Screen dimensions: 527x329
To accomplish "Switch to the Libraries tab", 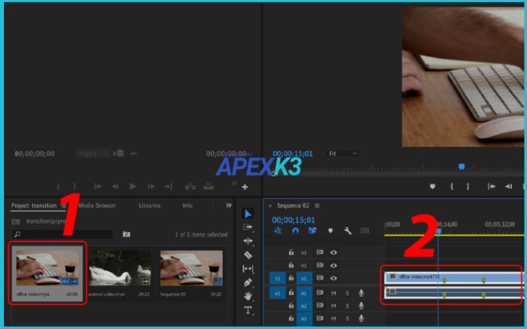I will click(x=150, y=205).
